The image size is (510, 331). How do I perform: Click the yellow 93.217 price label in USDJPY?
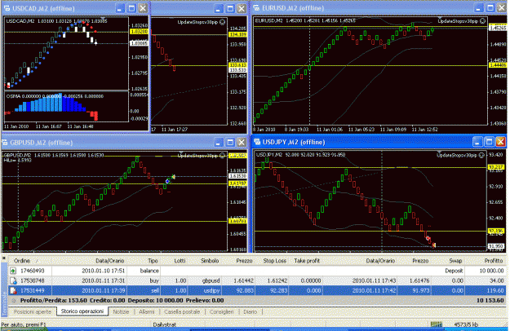tap(495, 167)
